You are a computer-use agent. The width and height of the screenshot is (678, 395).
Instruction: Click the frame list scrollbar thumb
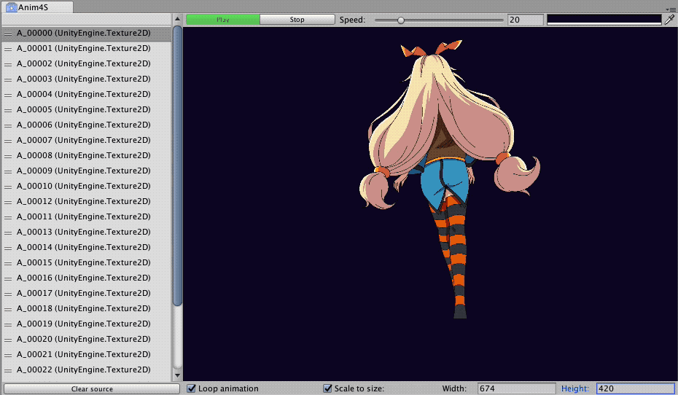[x=177, y=166]
